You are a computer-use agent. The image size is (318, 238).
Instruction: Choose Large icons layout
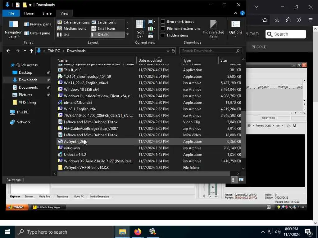(x=104, y=22)
